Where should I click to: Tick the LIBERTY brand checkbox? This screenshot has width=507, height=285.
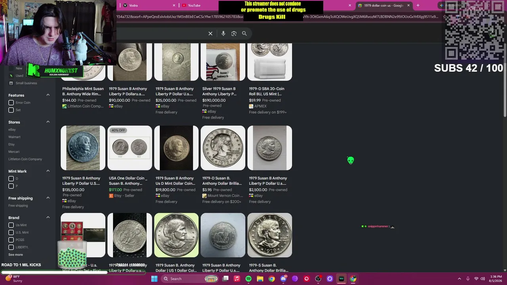tap(11, 247)
